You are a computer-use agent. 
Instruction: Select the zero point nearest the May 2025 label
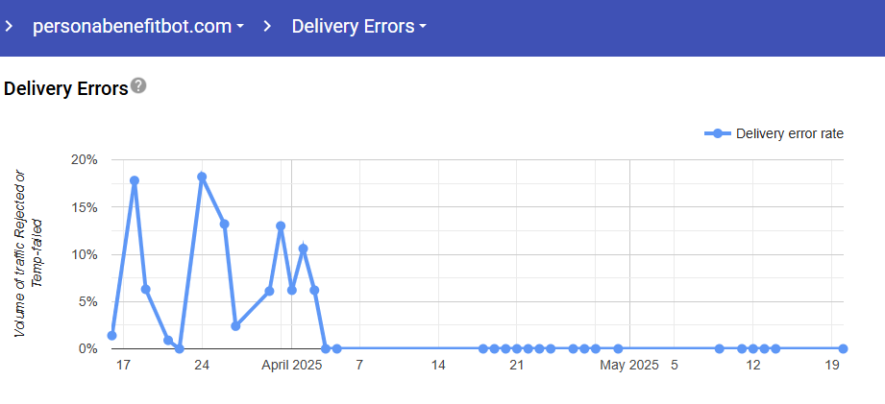[618, 348]
